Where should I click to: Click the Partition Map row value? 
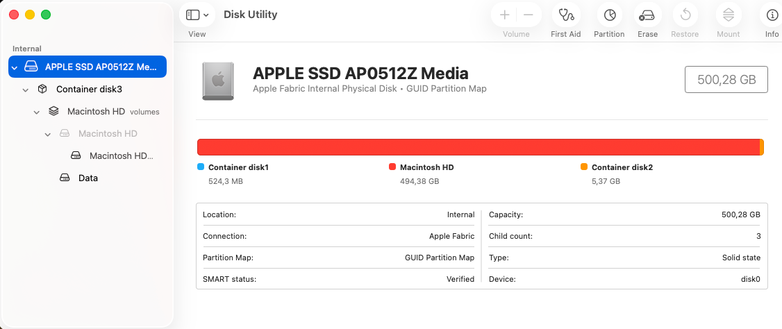click(x=440, y=258)
